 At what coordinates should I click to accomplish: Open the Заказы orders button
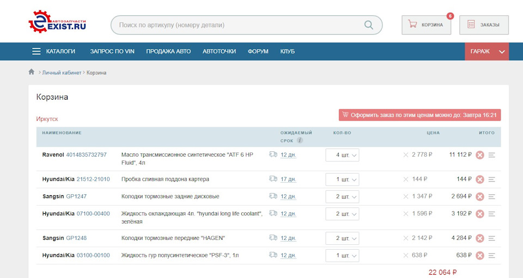tap(484, 25)
